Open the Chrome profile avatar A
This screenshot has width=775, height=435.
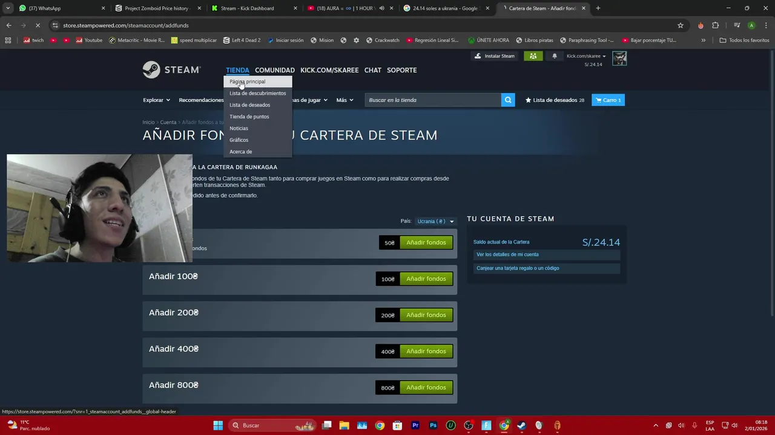(751, 25)
